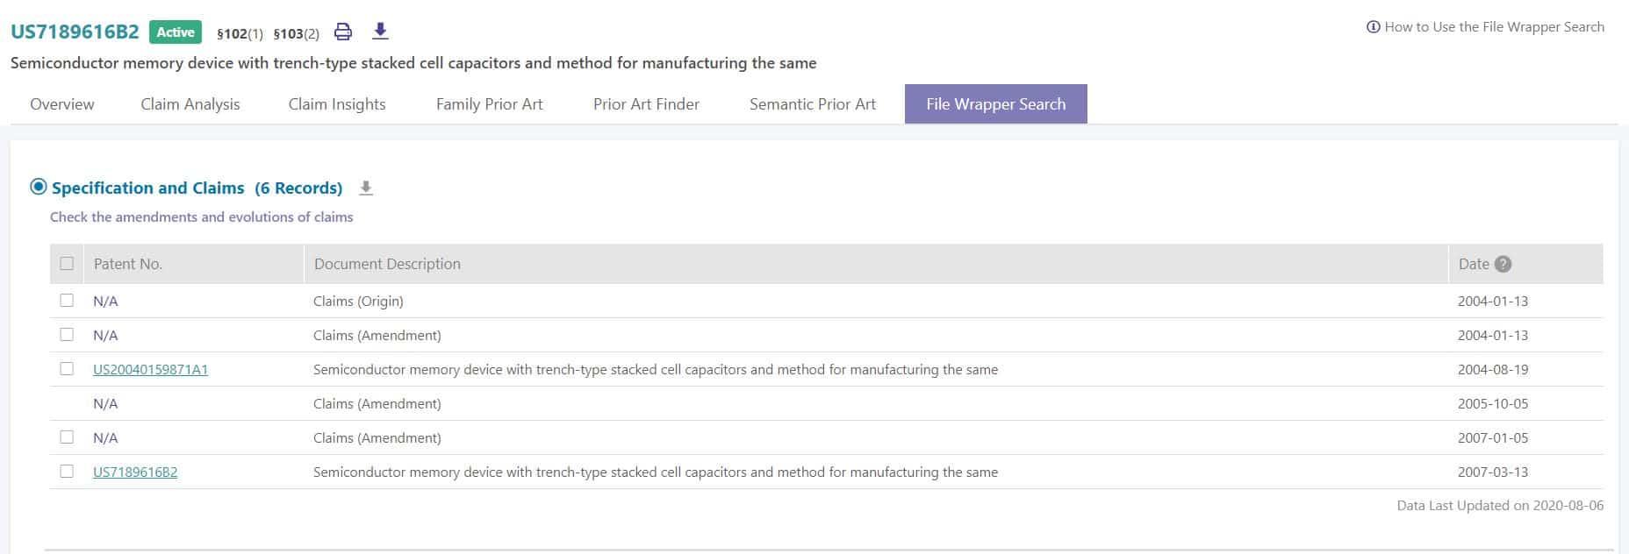Click the patent title below the patent number
Image resolution: width=1629 pixels, height=554 pixels.
coord(413,63)
